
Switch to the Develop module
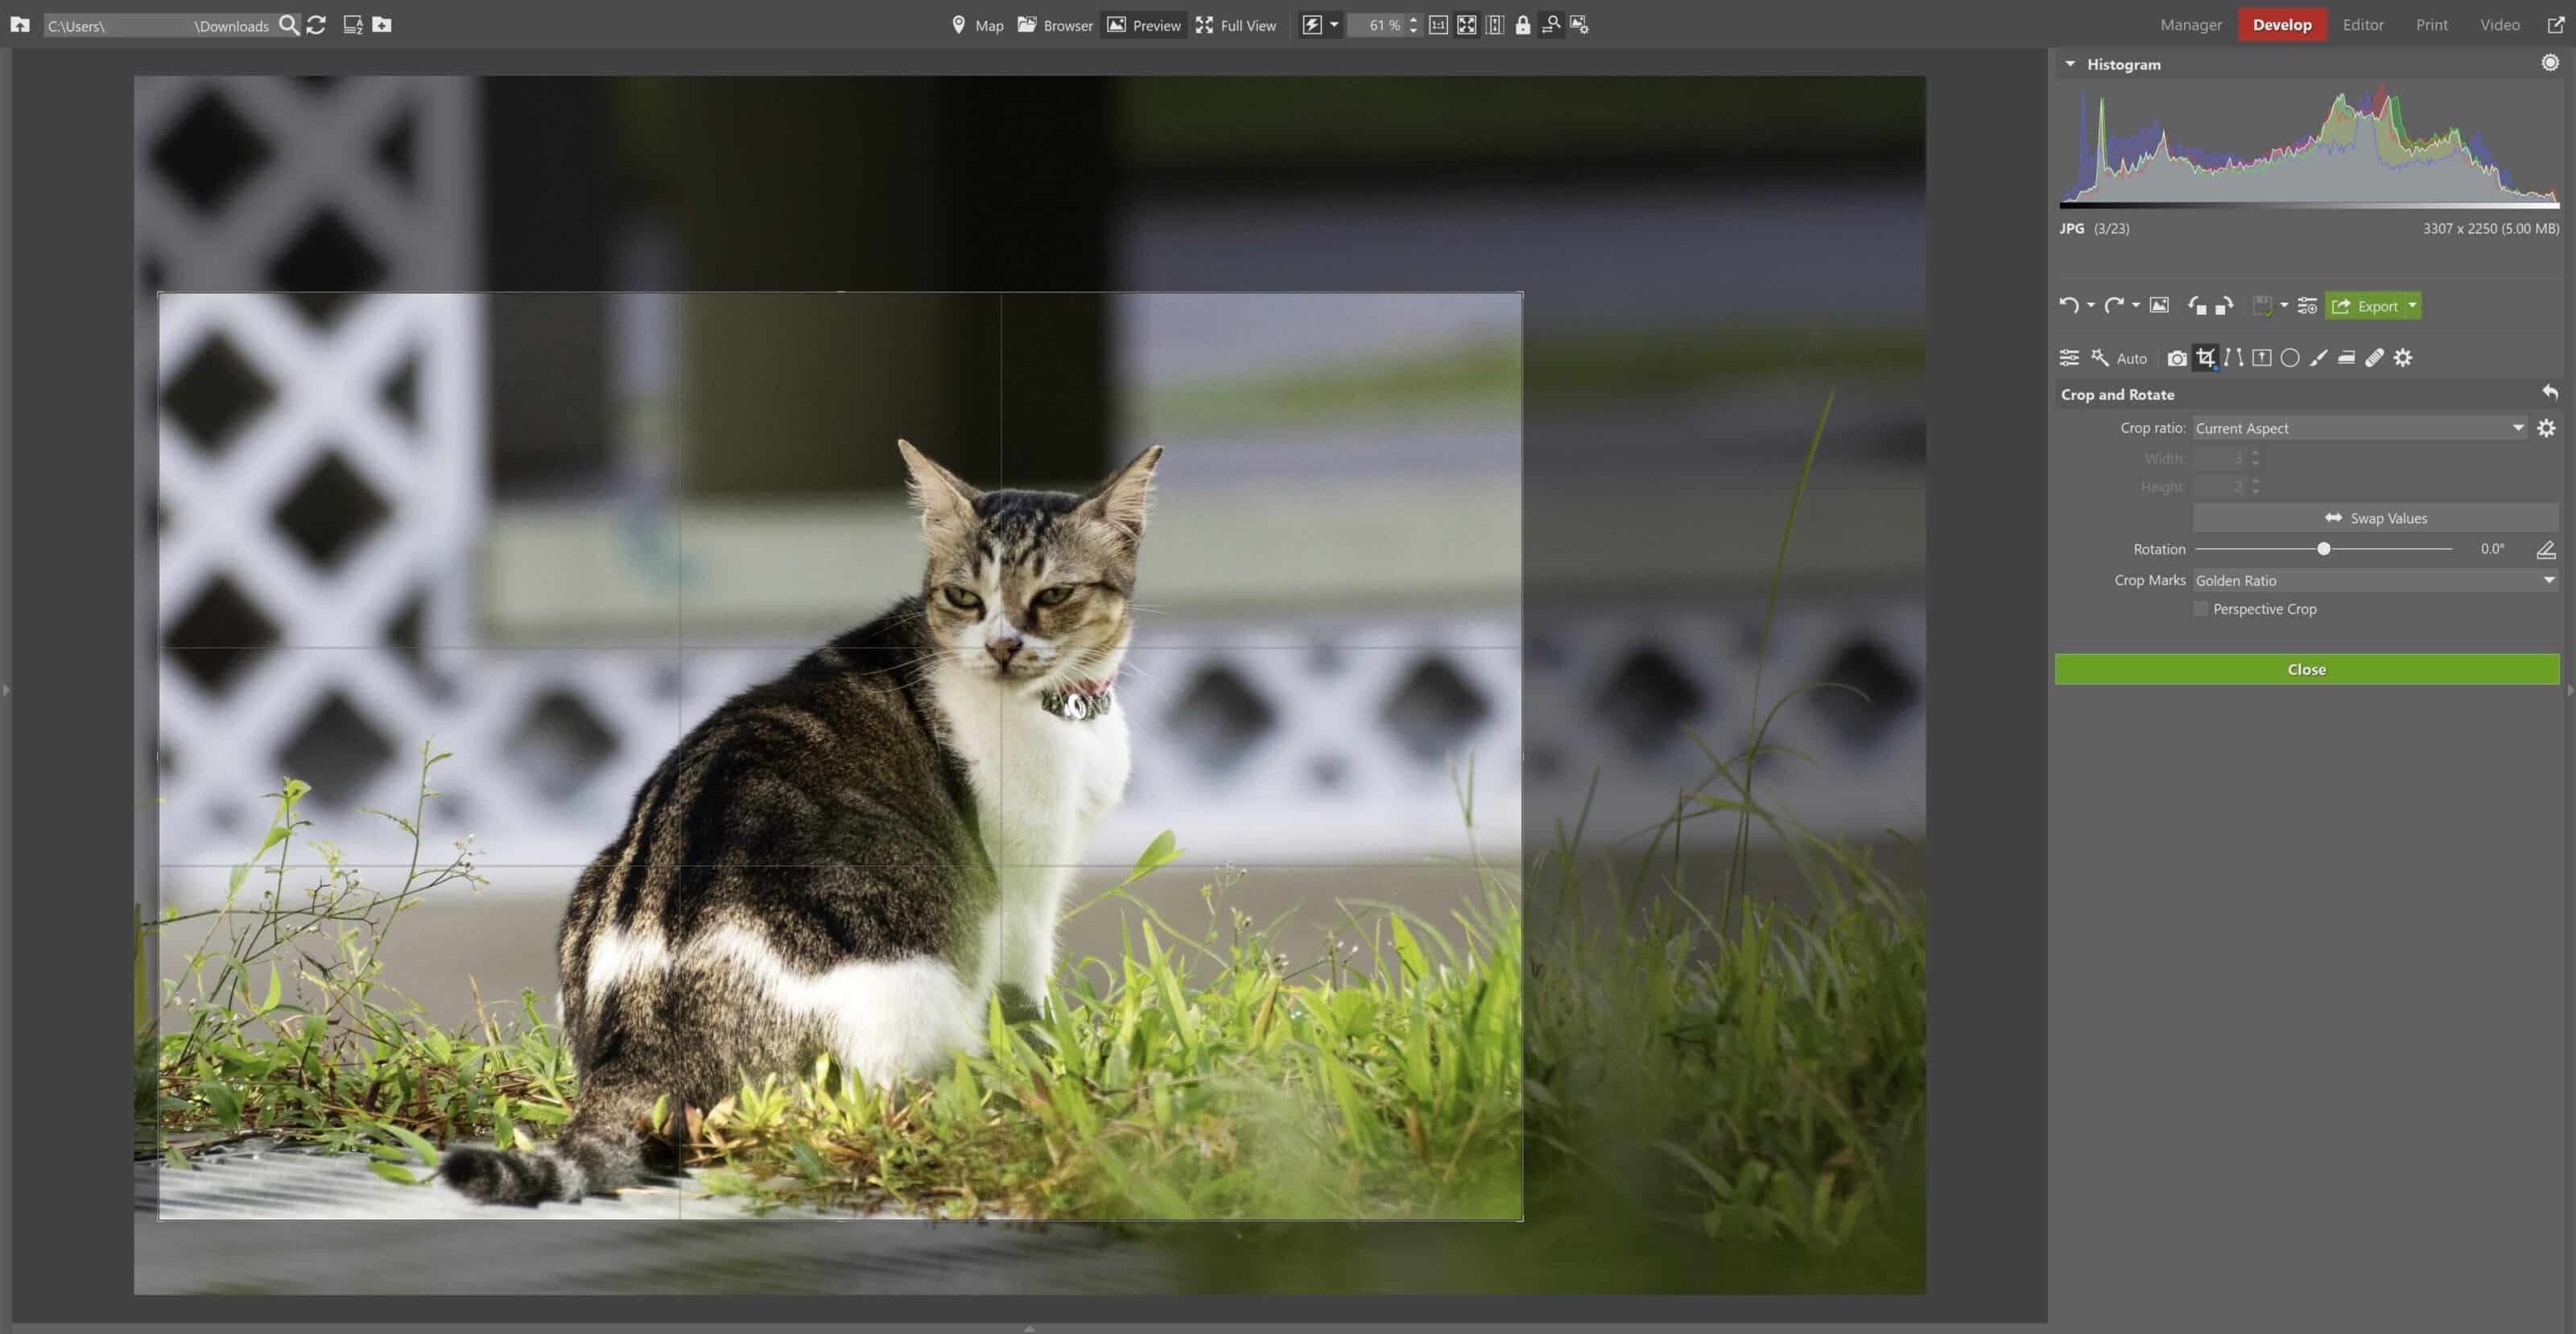click(2282, 25)
